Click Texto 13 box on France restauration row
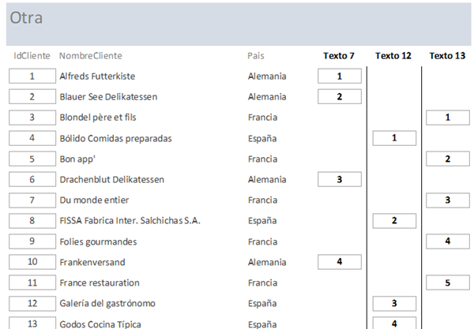474x329 pixels. click(448, 282)
